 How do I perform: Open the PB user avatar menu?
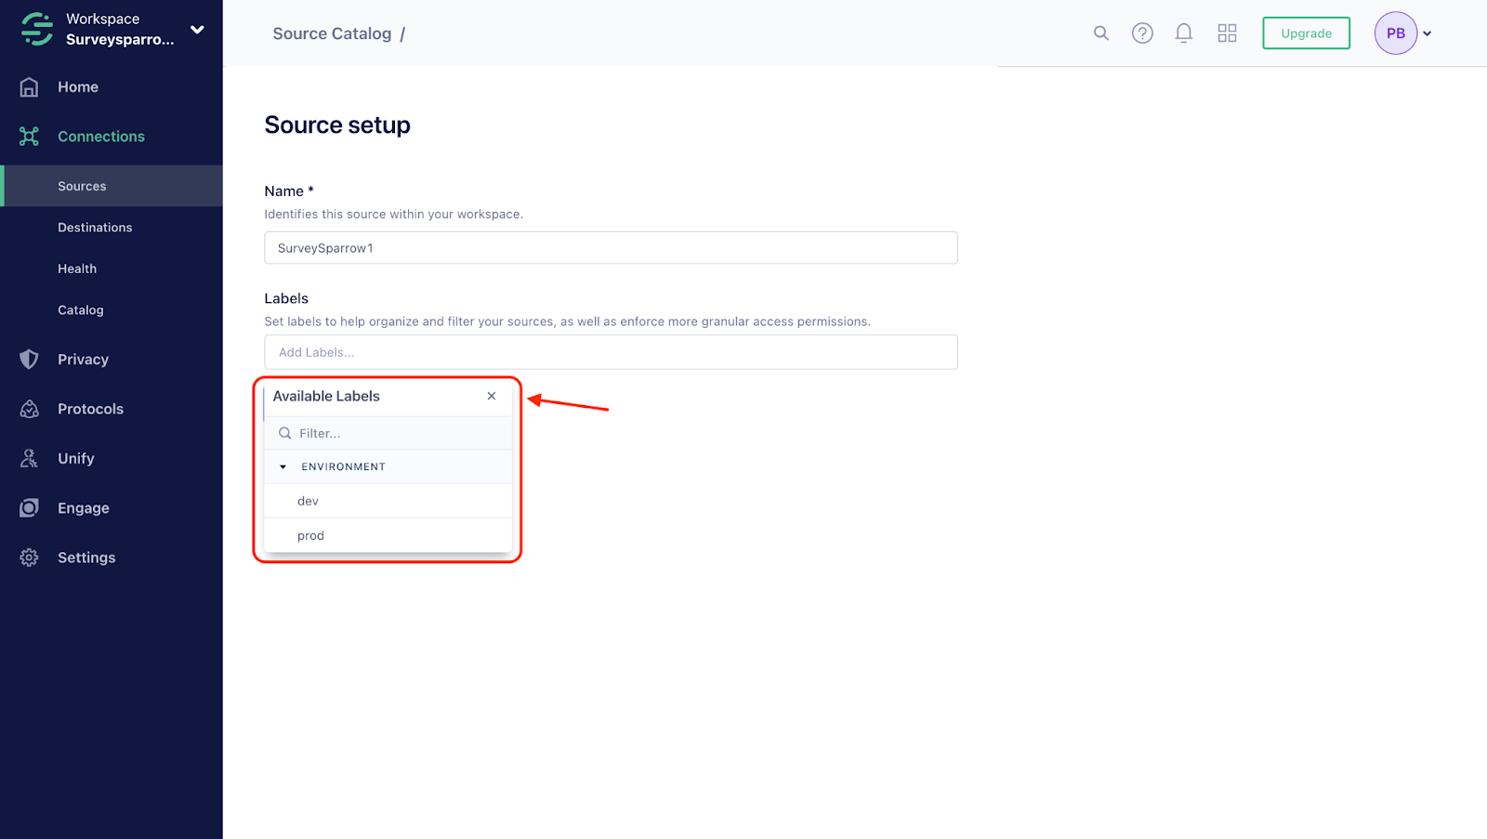(1396, 33)
